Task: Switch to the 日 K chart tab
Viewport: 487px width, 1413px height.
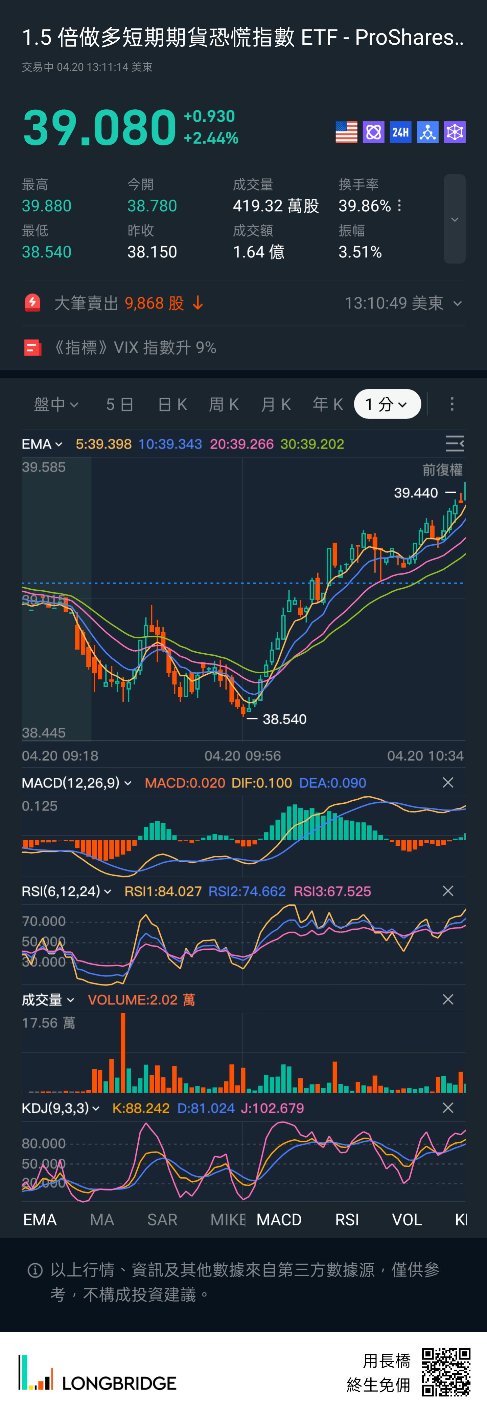Action: pos(172,404)
